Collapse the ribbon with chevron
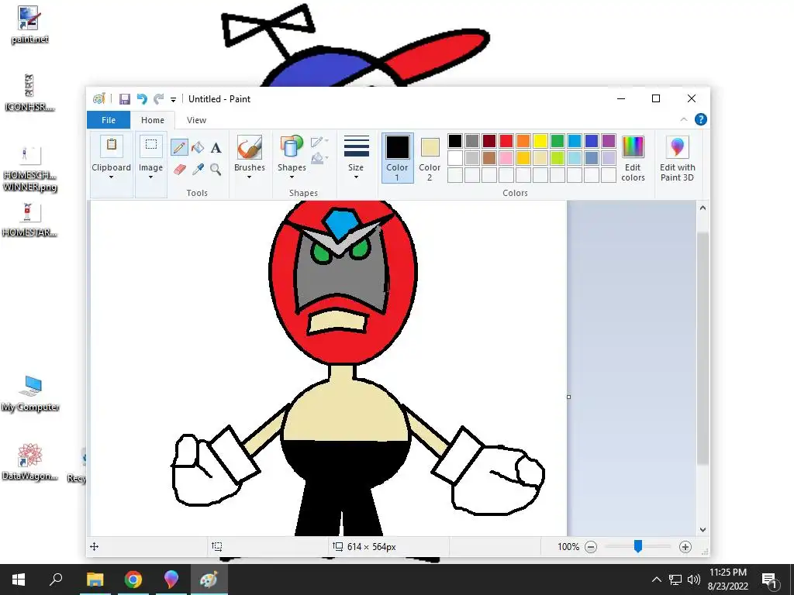 (x=684, y=119)
